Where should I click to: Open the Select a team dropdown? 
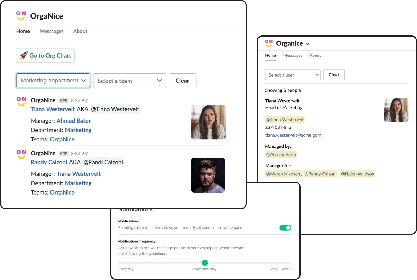[x=129, y=80]
